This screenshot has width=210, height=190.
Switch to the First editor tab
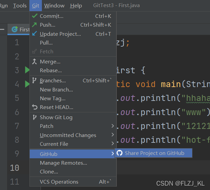pyautogui.click(x=19, y=29)
